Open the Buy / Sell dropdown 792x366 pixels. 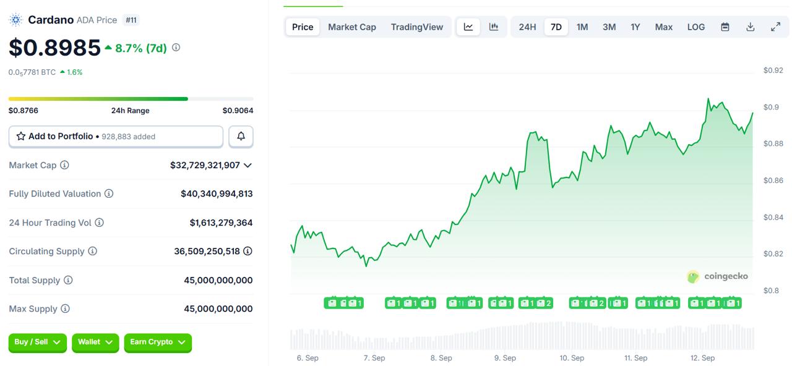pos(38,342)
